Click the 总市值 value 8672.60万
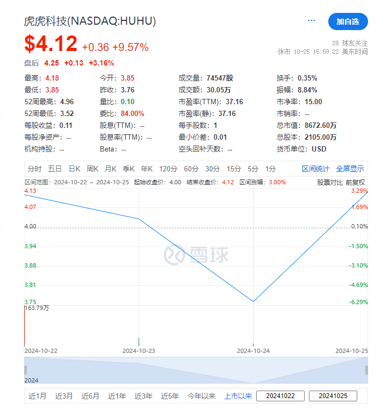382x411 pixels. click(320, 126)
